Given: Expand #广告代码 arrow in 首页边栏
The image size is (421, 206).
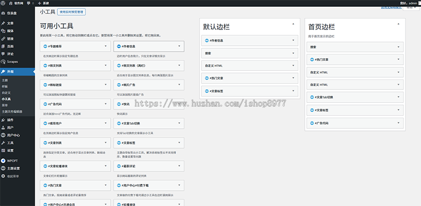Looking at the screenshot, I should tap(398, 123).
